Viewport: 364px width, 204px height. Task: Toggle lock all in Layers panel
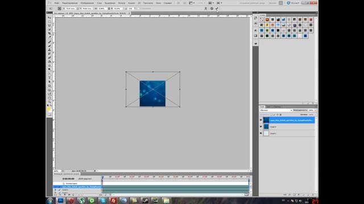280,114
